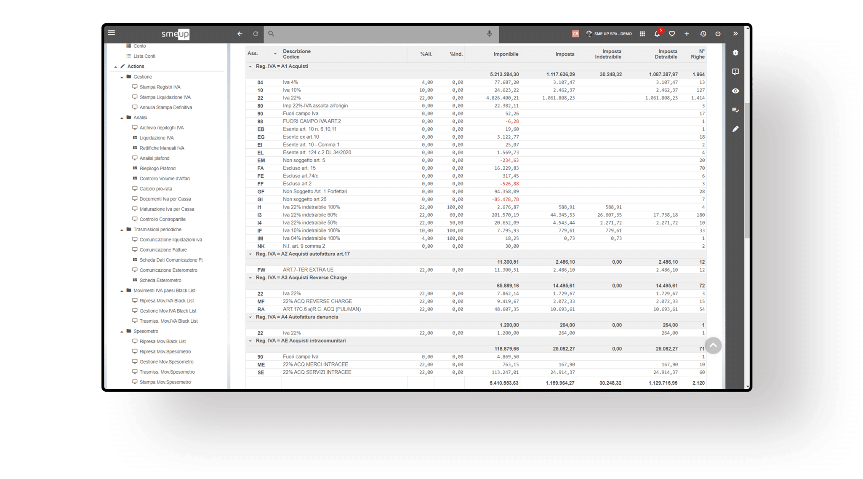This screenshot has height=479, width=863.
Task: Click the refresh icon
Action: (256, 34)
